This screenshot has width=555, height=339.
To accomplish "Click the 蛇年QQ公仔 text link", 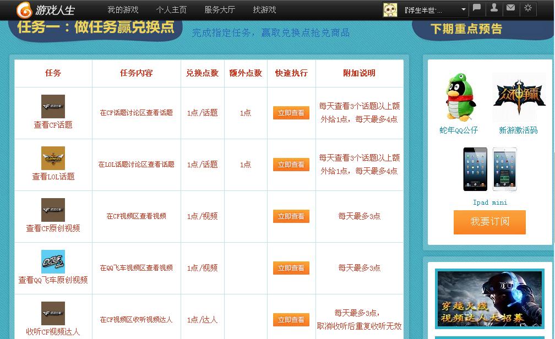I will click(459, 130).
